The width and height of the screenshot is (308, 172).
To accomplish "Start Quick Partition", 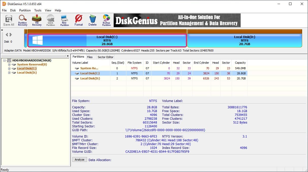I will [50, 20].
